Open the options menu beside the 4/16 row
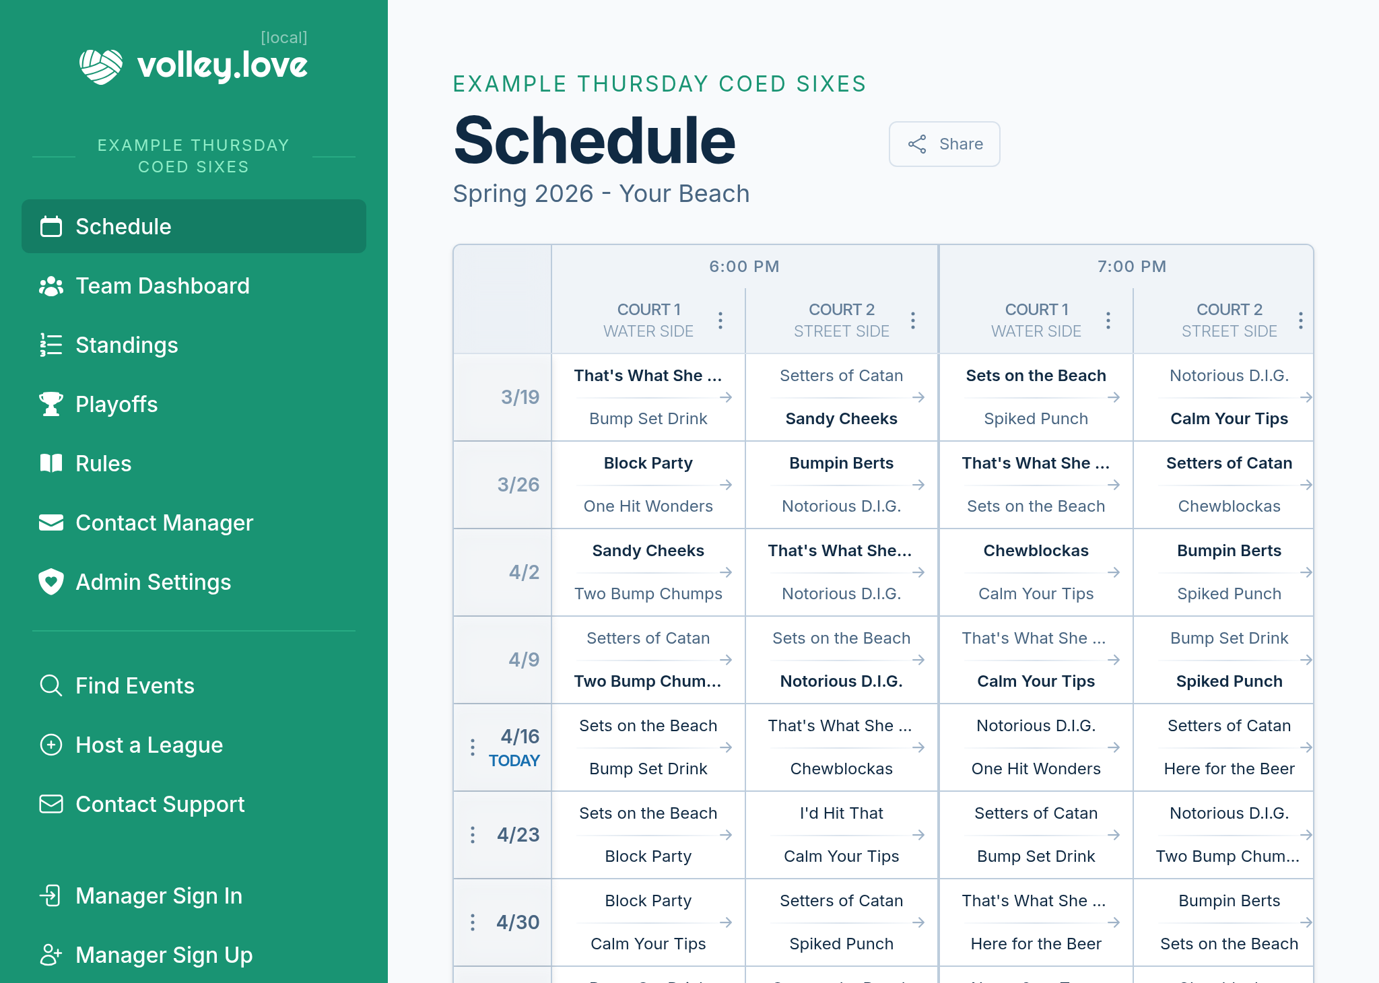The image size is (1379, 983). (473, 747)
